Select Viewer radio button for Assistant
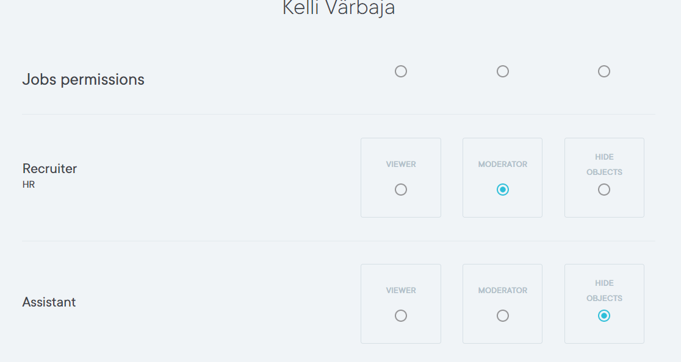 tap(401, 316)
